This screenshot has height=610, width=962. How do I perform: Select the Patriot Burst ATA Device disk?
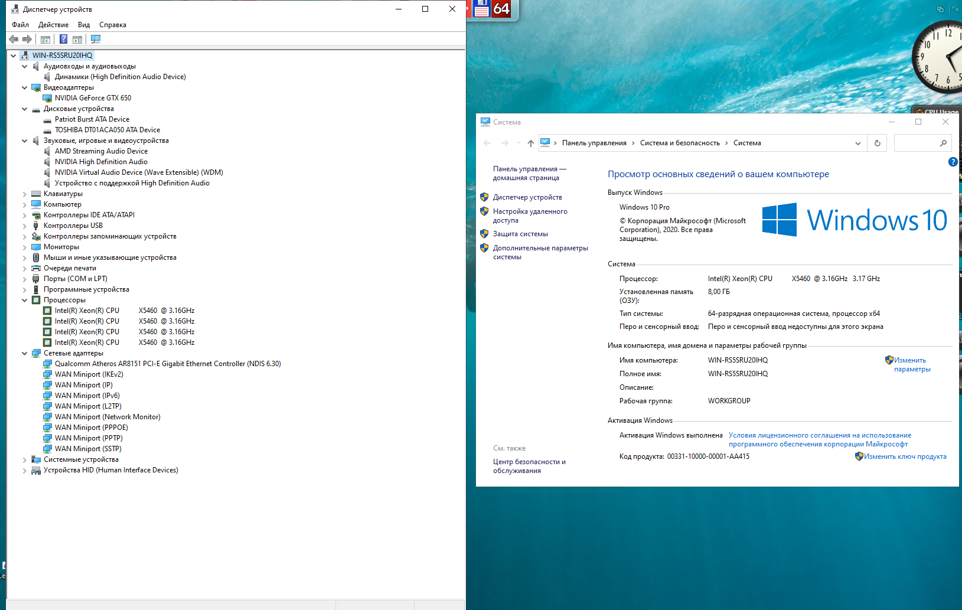92,119
